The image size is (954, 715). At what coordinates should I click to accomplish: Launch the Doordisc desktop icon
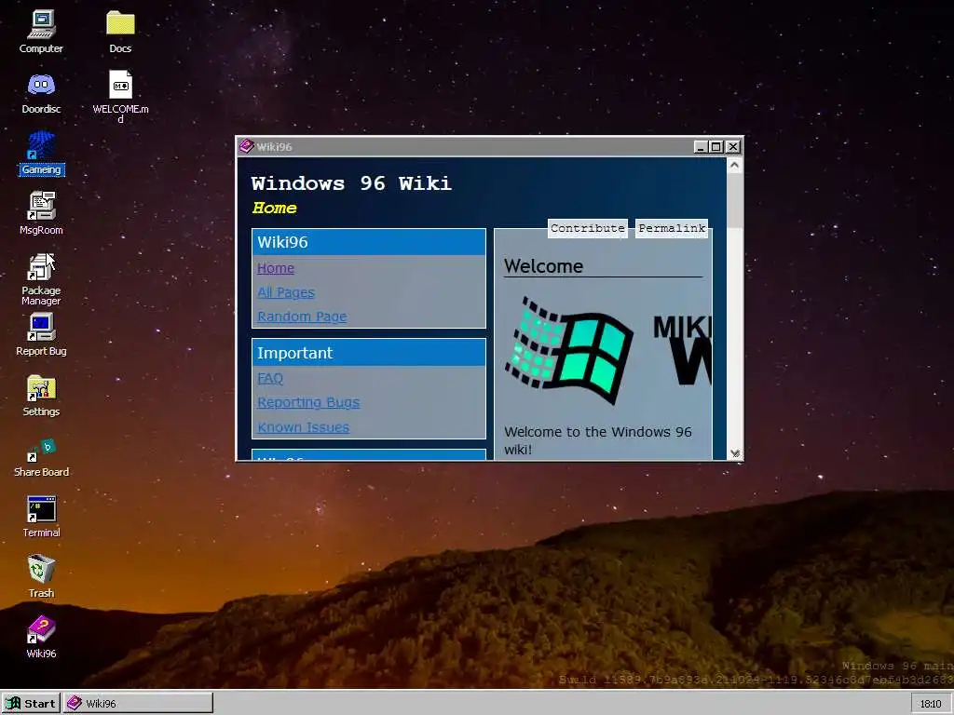click(x=41, y=92)
